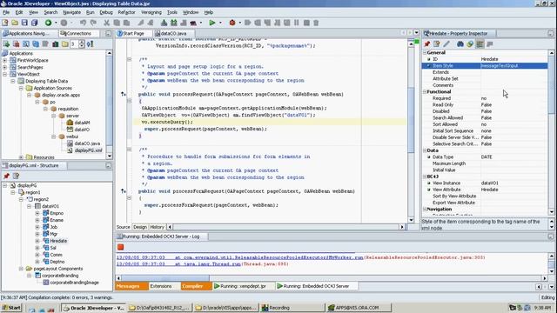Click the Paste toolbar icon
Image resolution: width=557 pixels, height=313 pixels.
[126, 23]
